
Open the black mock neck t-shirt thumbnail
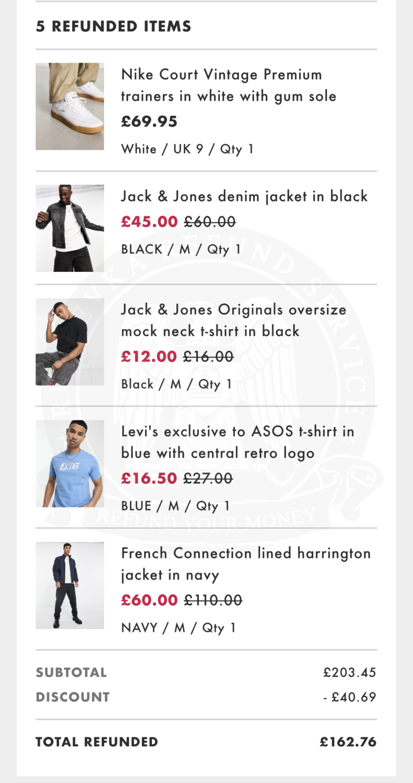(x=70, y=342)
